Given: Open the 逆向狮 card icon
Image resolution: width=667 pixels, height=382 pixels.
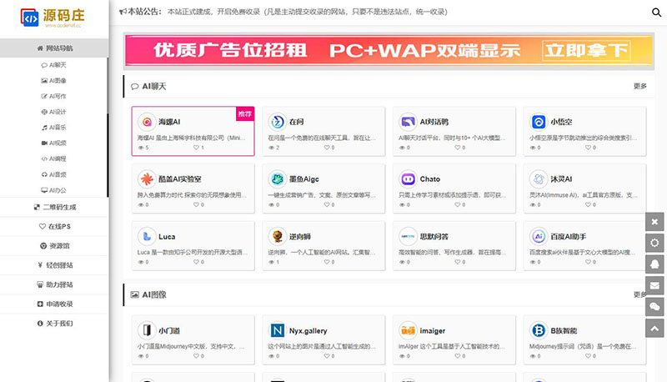Looking at the screenshot, I should [278, 237].
